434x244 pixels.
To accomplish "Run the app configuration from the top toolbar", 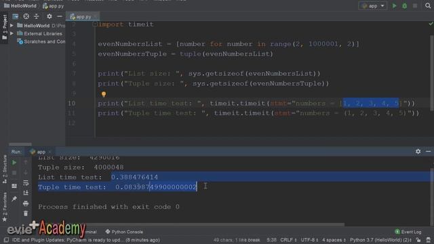I will (x=395, y=6).
